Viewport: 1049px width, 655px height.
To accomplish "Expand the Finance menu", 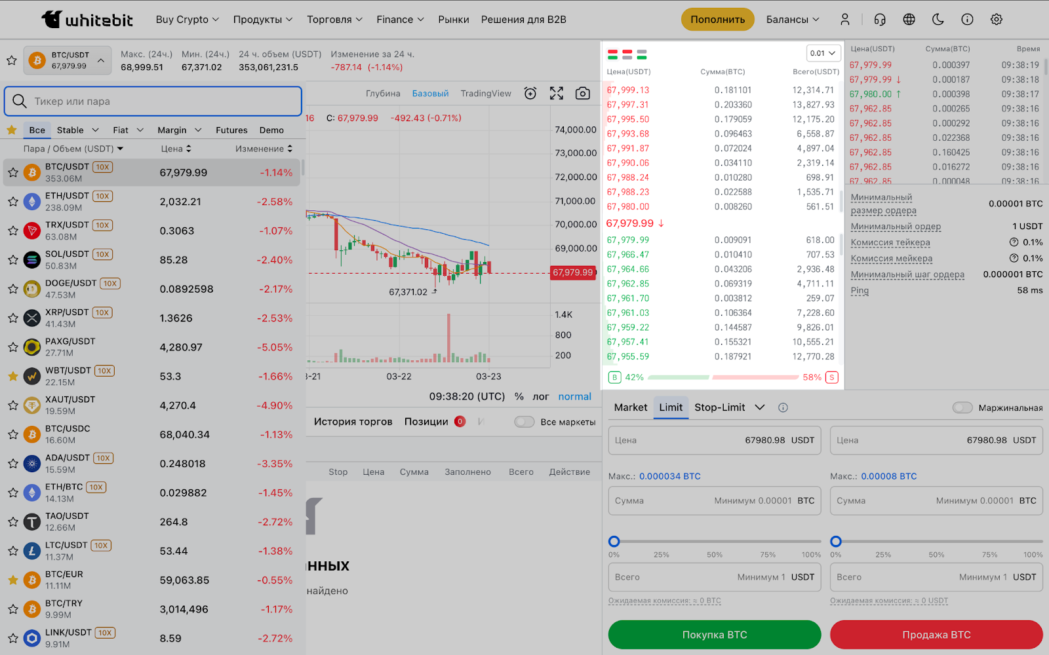I will coord(400,20).
